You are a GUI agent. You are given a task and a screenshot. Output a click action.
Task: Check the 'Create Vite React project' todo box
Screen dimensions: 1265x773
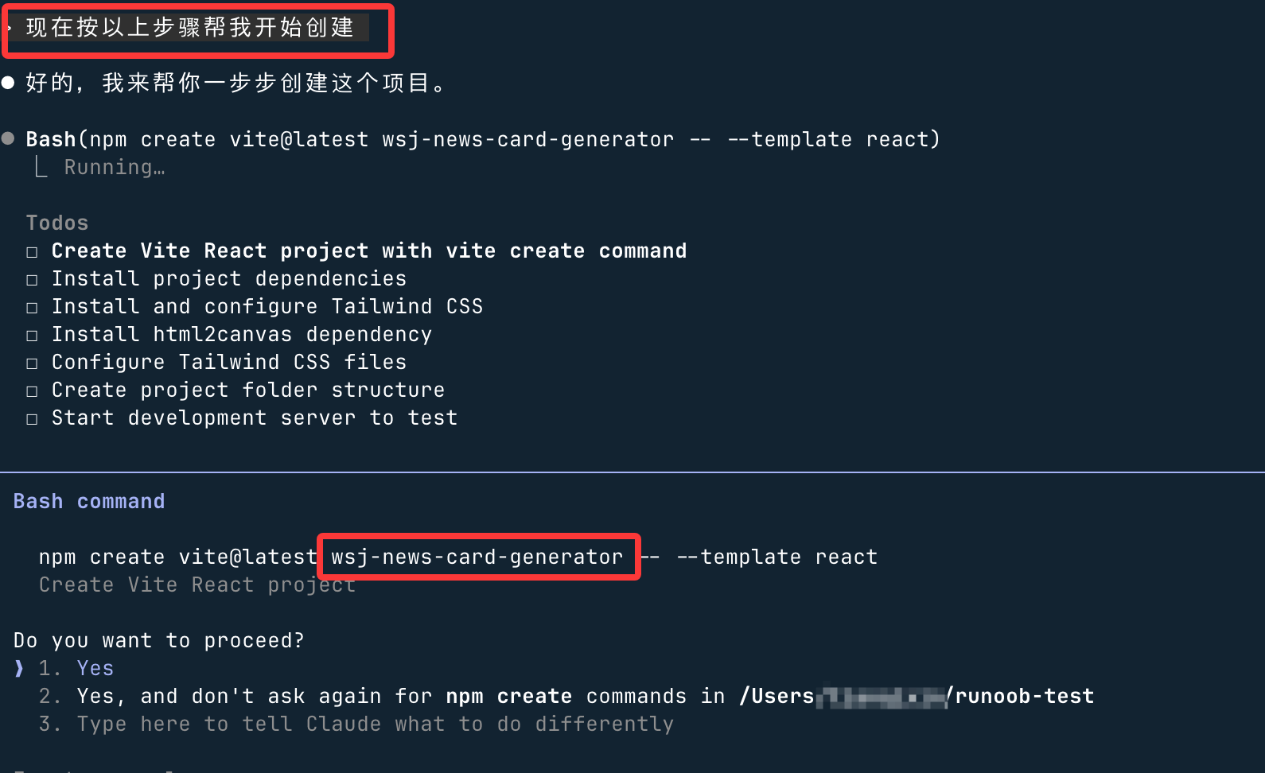coord(32,252)
